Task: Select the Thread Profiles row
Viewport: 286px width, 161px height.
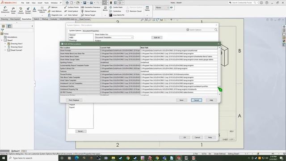Action: 139,75
